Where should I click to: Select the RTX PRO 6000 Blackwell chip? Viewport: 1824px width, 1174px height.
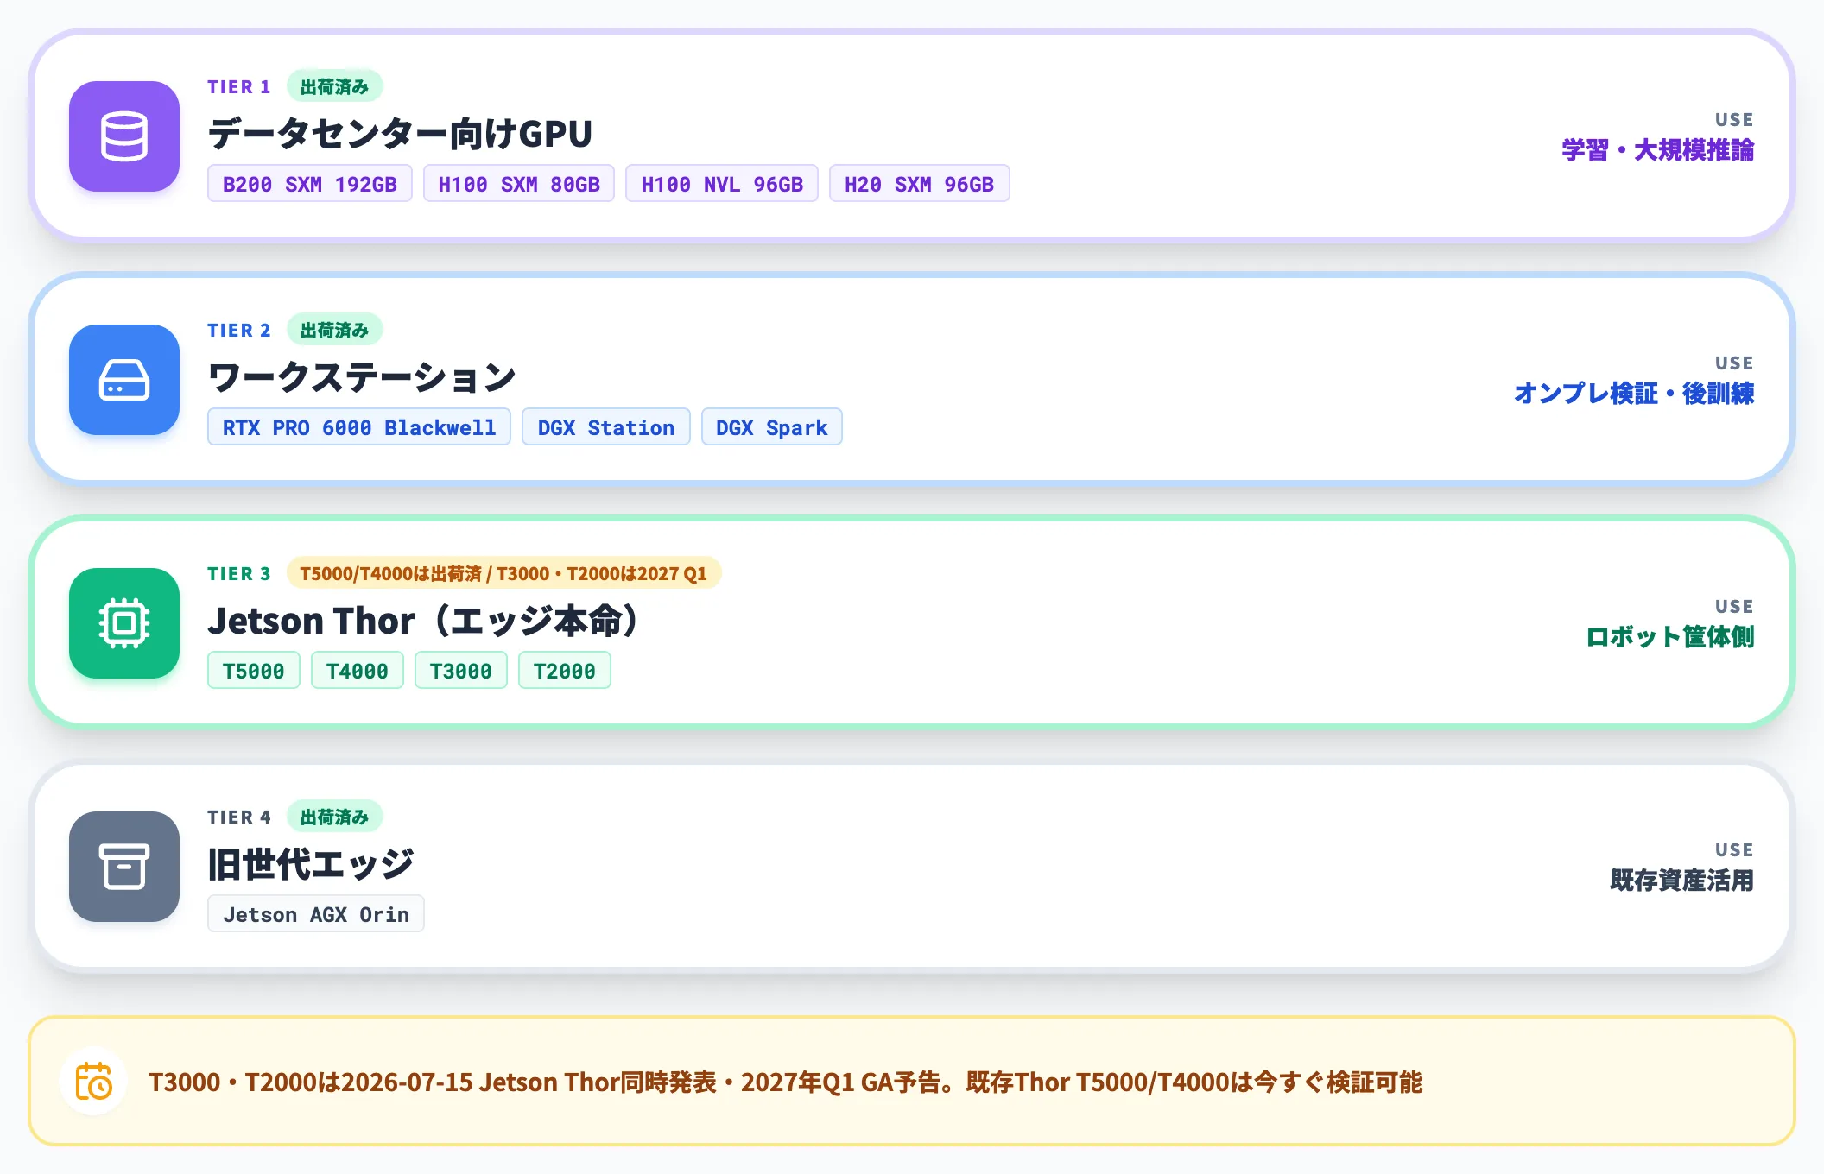coord(359,427)
